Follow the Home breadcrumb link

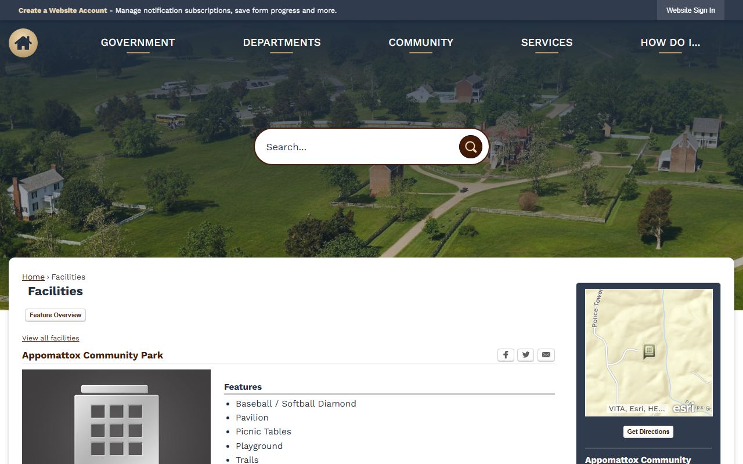(33, 277)
